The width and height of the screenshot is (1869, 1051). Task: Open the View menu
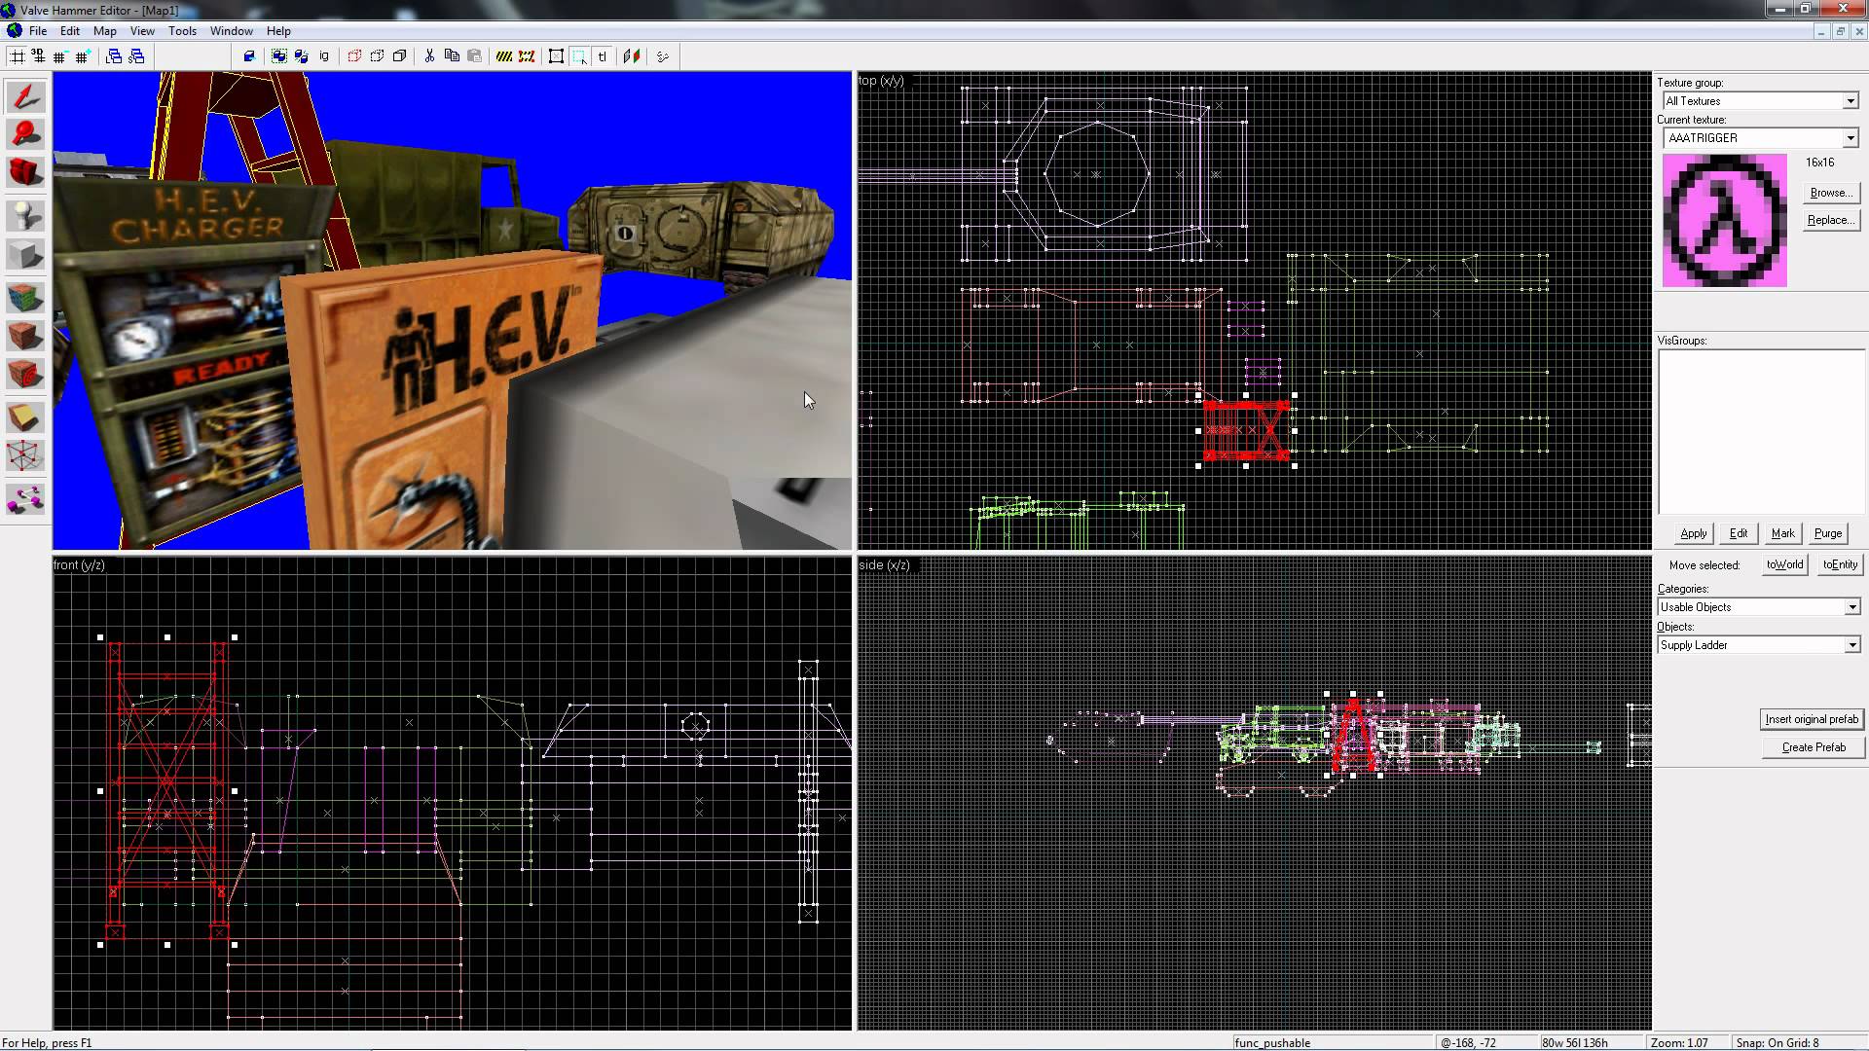pos(142,31)
